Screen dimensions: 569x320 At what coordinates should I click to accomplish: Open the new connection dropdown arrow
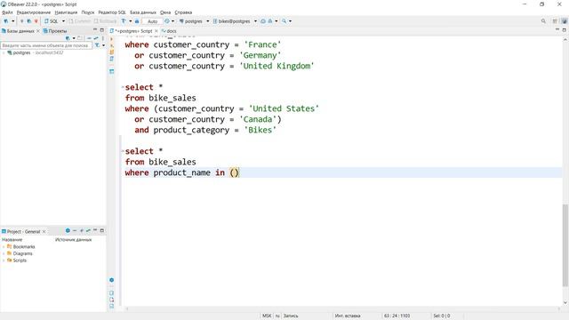point(12,21)
